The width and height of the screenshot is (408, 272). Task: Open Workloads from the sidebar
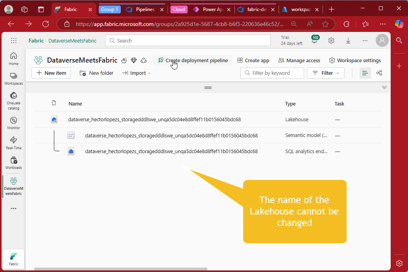pos(13,163)
